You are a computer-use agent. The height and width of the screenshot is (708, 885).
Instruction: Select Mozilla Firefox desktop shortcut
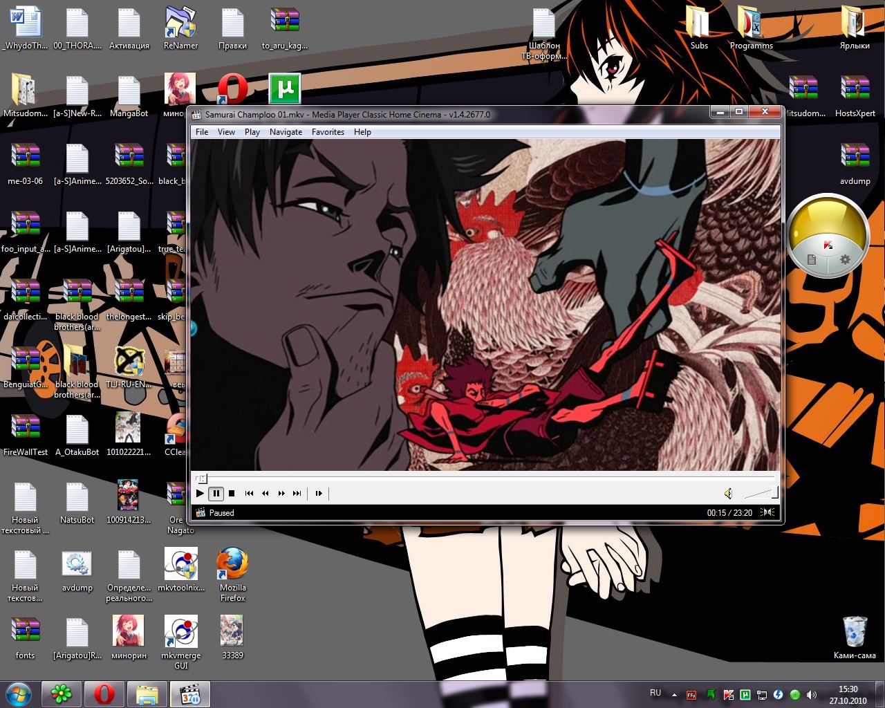tap(232, 575)
